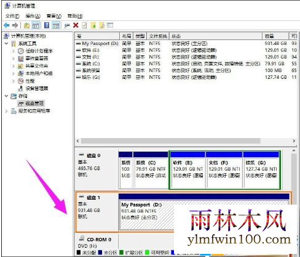Select the 服务和应用程序 node icon
The width and height of the screenshot is (300, 257).
pyautogui.click(x=14, y=111)
